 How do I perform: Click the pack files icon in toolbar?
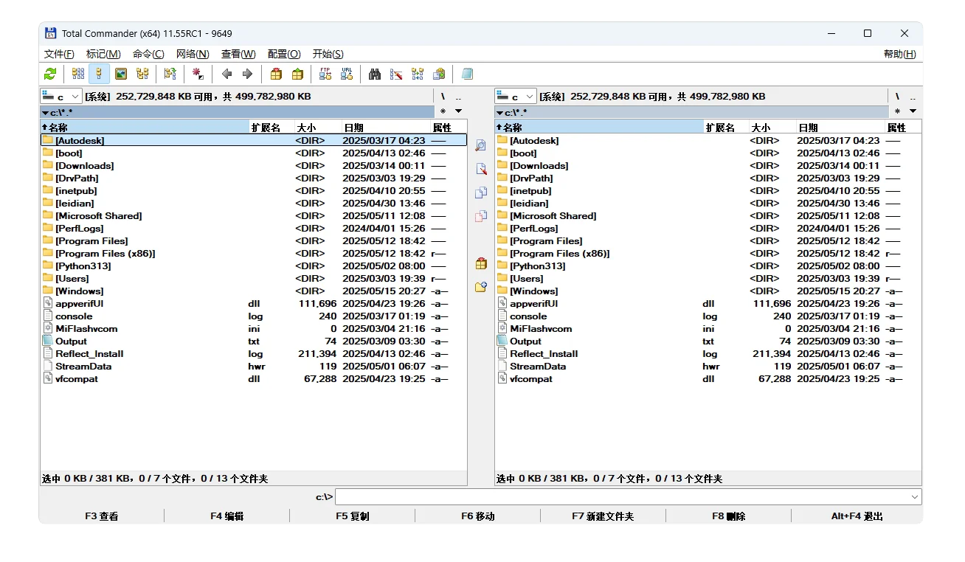point(276,74)
